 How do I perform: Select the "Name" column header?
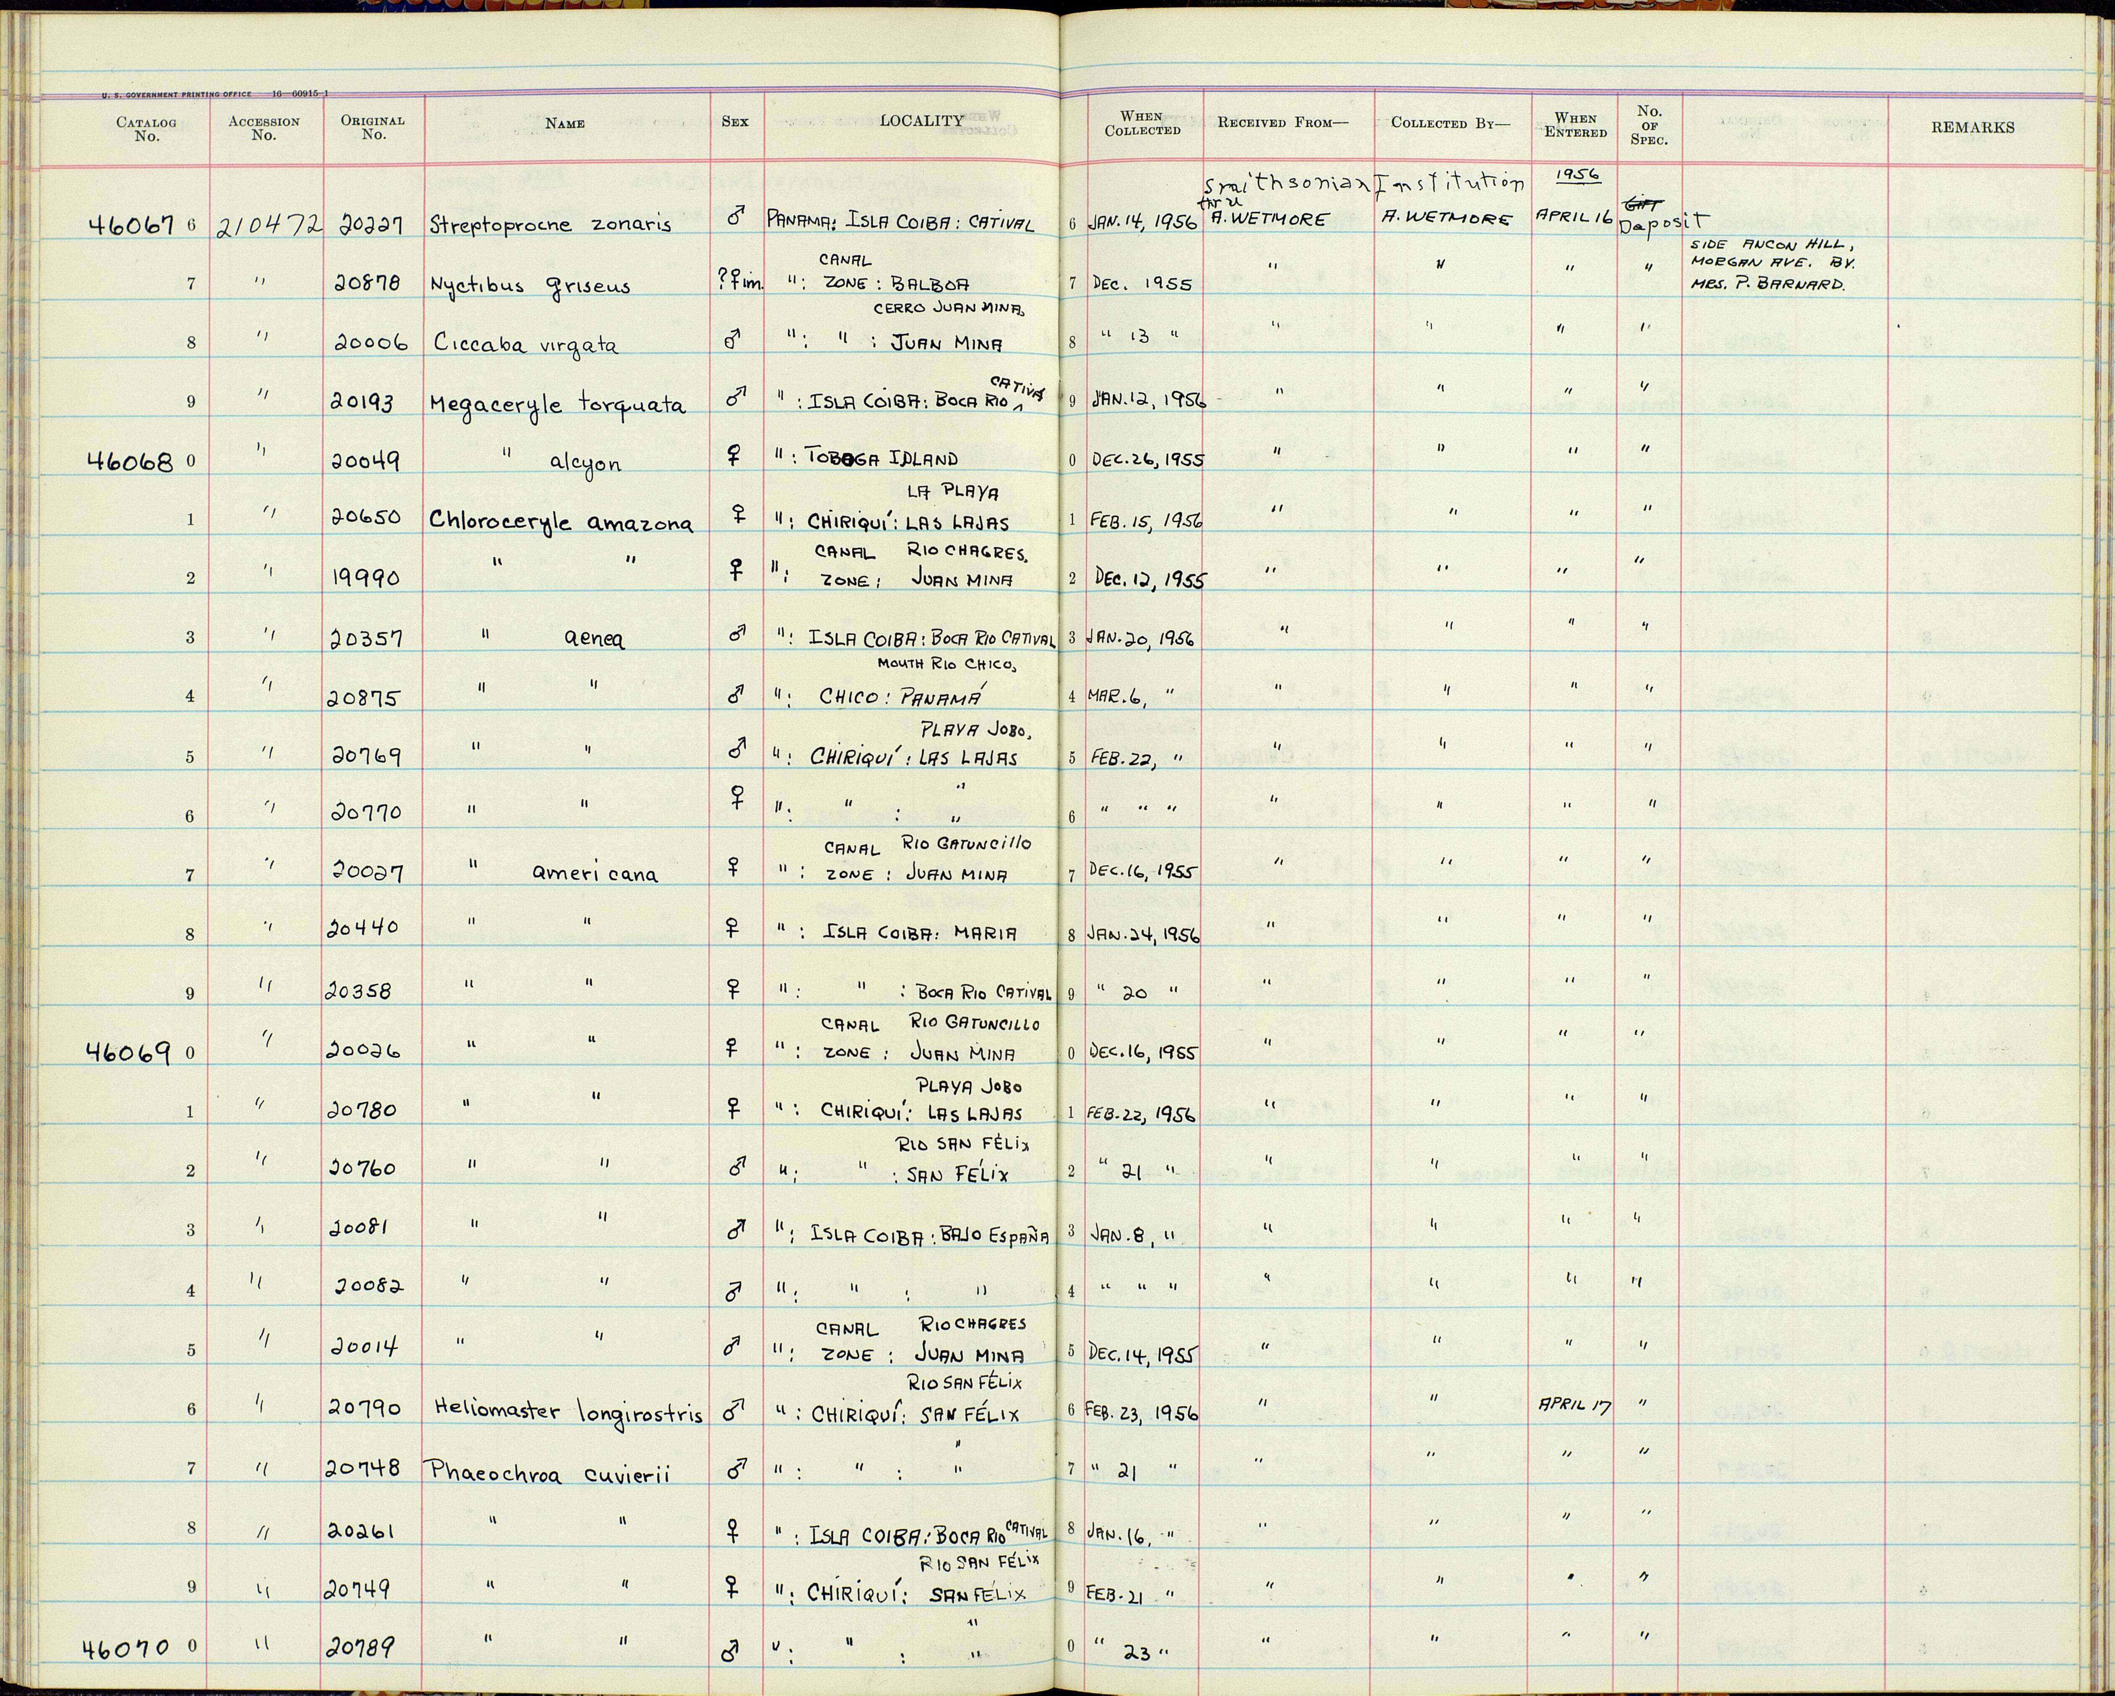tap(565, 124)
